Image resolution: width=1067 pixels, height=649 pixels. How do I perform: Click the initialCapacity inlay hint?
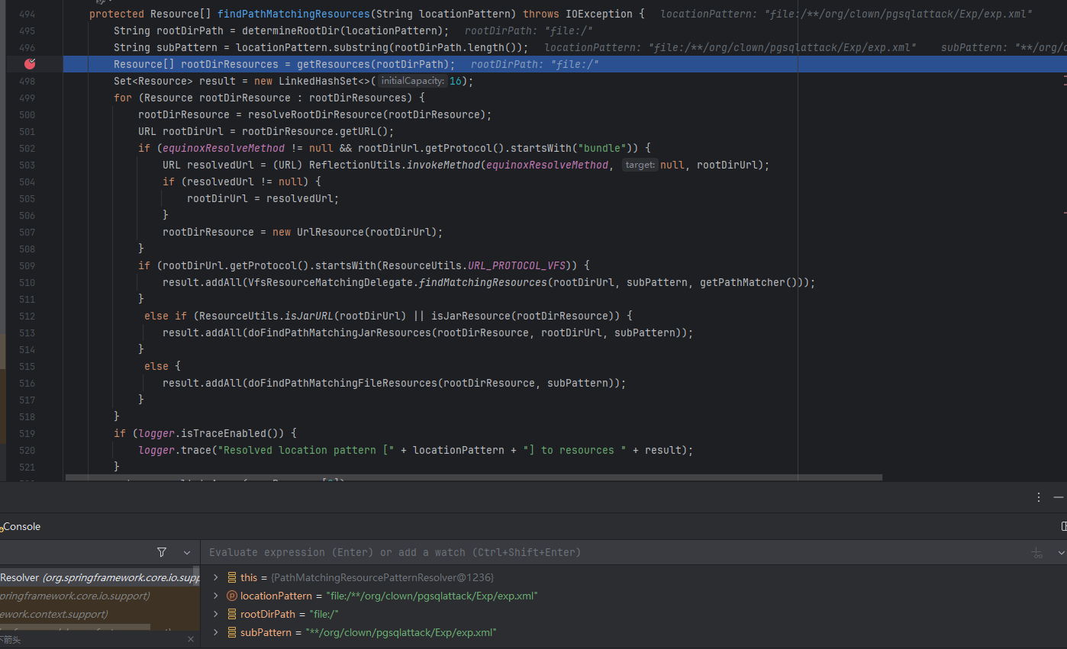413,81
